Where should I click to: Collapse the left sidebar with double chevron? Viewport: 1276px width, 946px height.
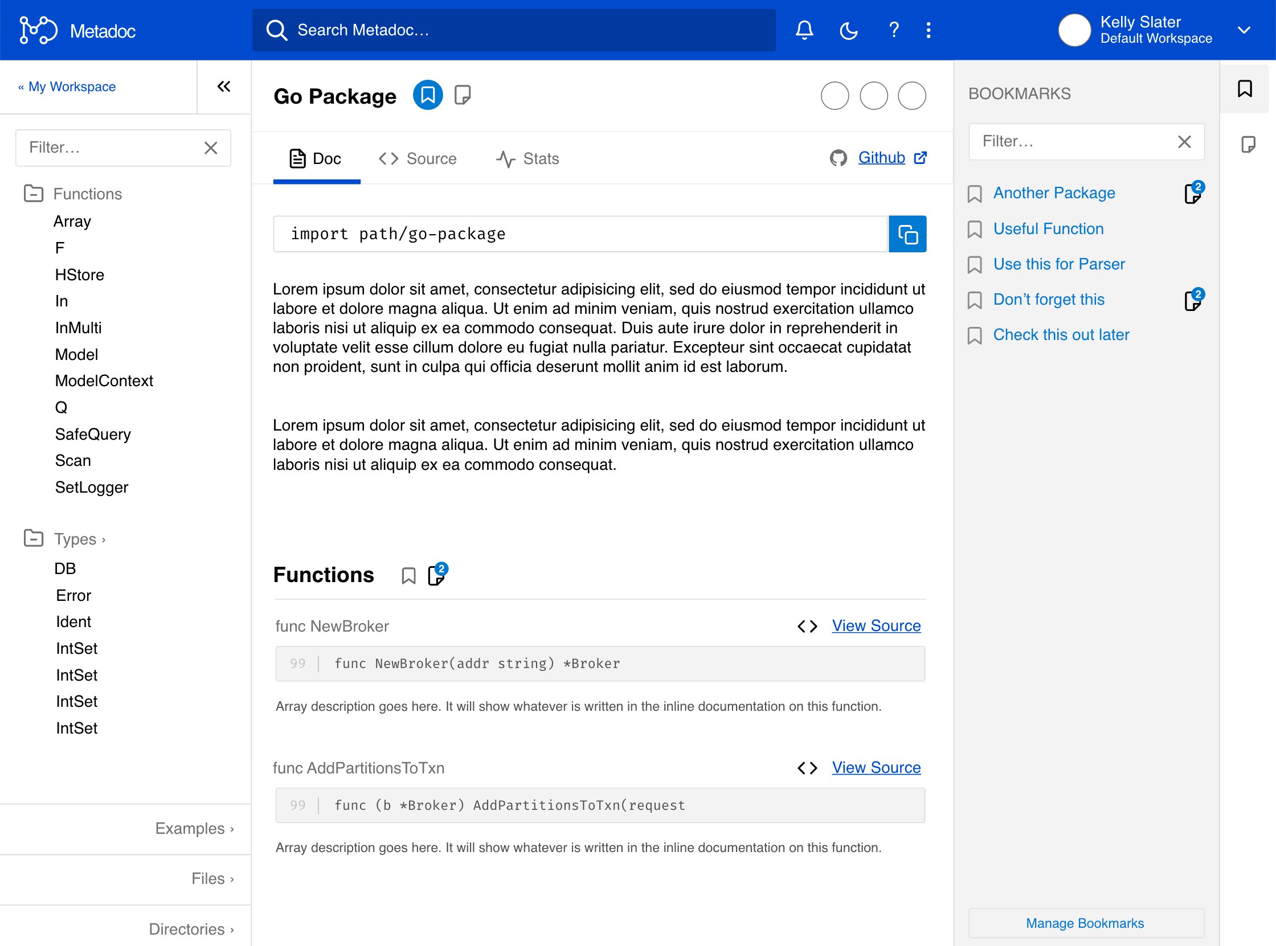pos(224,87)
